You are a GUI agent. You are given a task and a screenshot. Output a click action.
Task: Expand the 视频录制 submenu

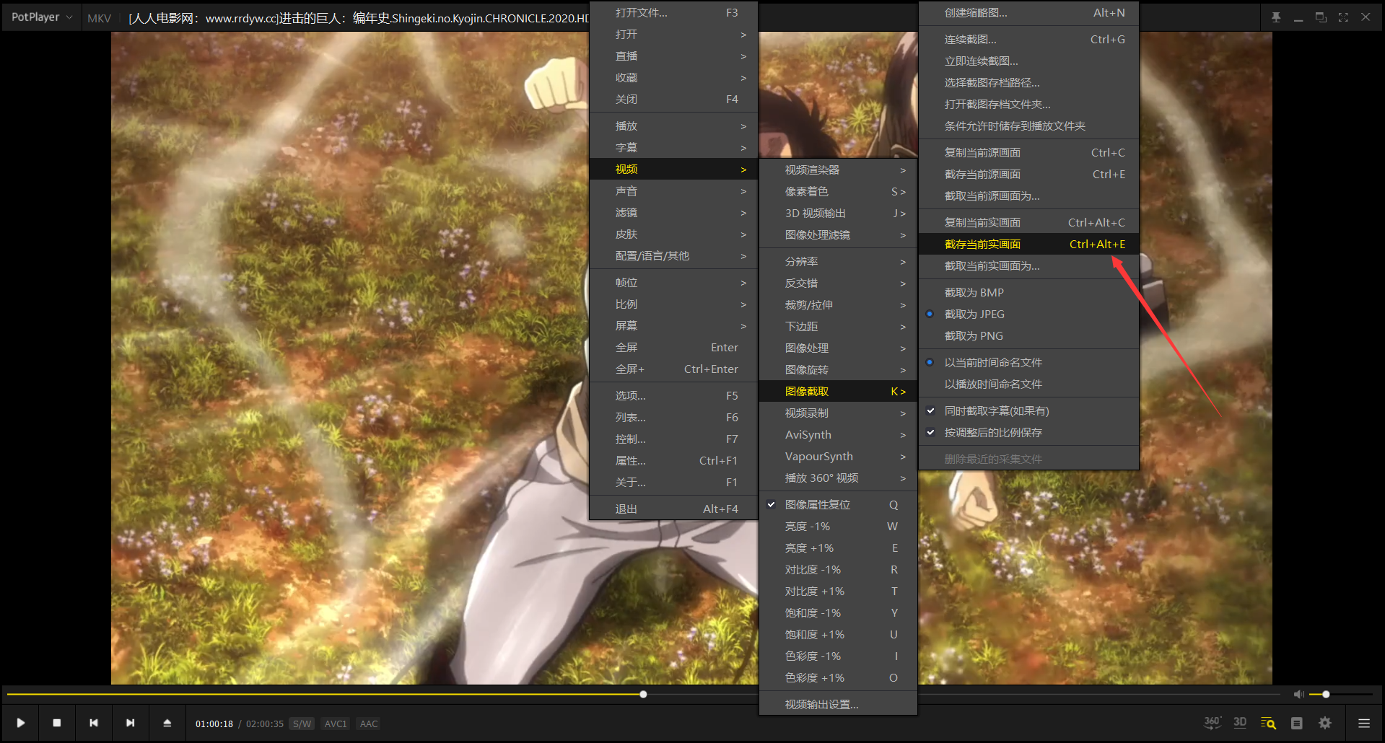[x=838, y=413]
